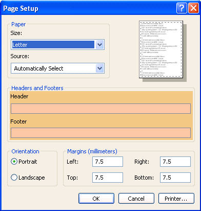Click the 'Paper' group label
Viewport: 201px width, 211px height.
click(x=18, y=24)
